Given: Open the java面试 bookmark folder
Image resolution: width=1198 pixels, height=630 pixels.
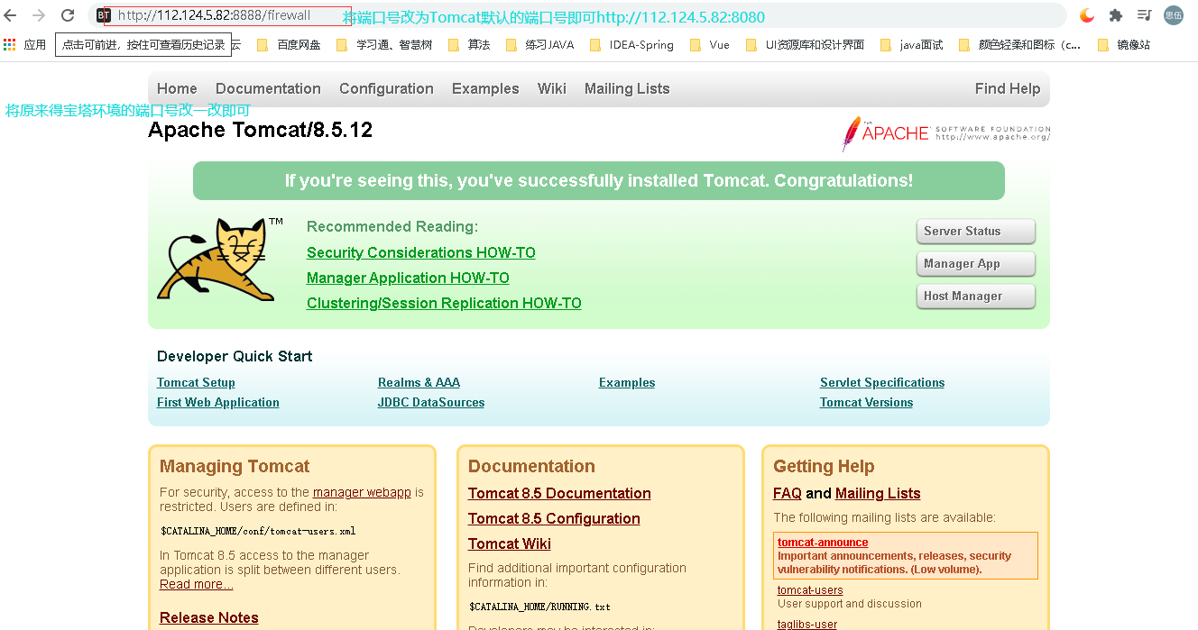Looking at the screenshot, I should click(x=911, y=44).
